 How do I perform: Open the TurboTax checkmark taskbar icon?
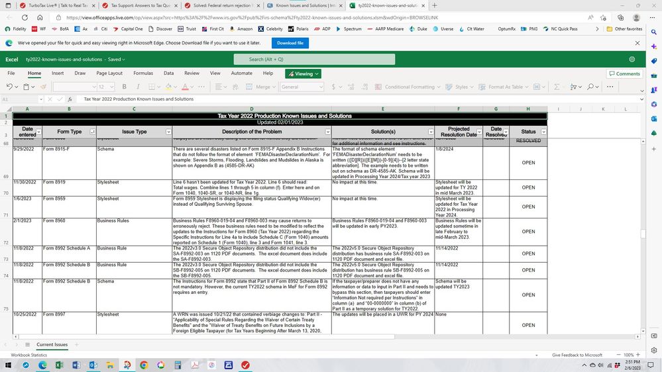[x=245, y=365]
